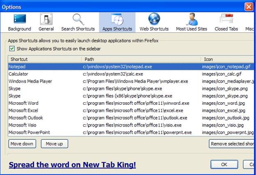The image size is (256, 175).
Task: Select Most Used Sites person icon
Action: pyautogui.click(x=191, y=19)
